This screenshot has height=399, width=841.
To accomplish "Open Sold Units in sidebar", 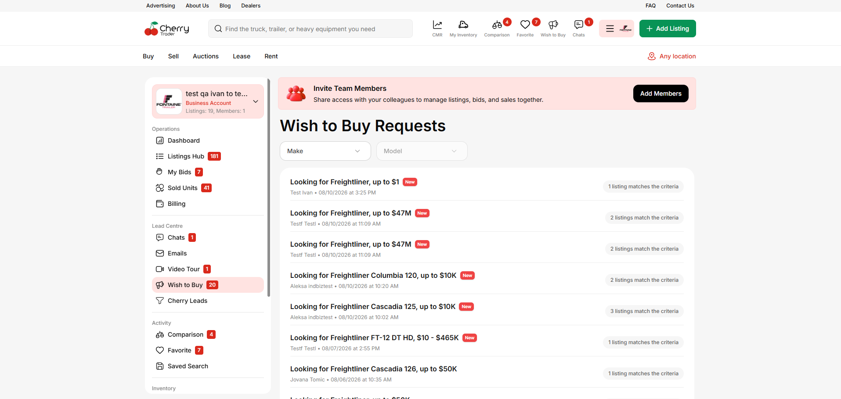I will pyautogui.click(x=208, y=188).
